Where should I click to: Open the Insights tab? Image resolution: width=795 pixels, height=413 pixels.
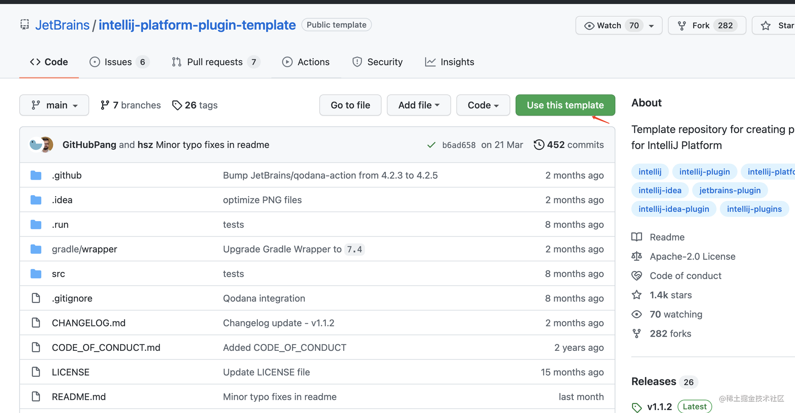[450, 62]
